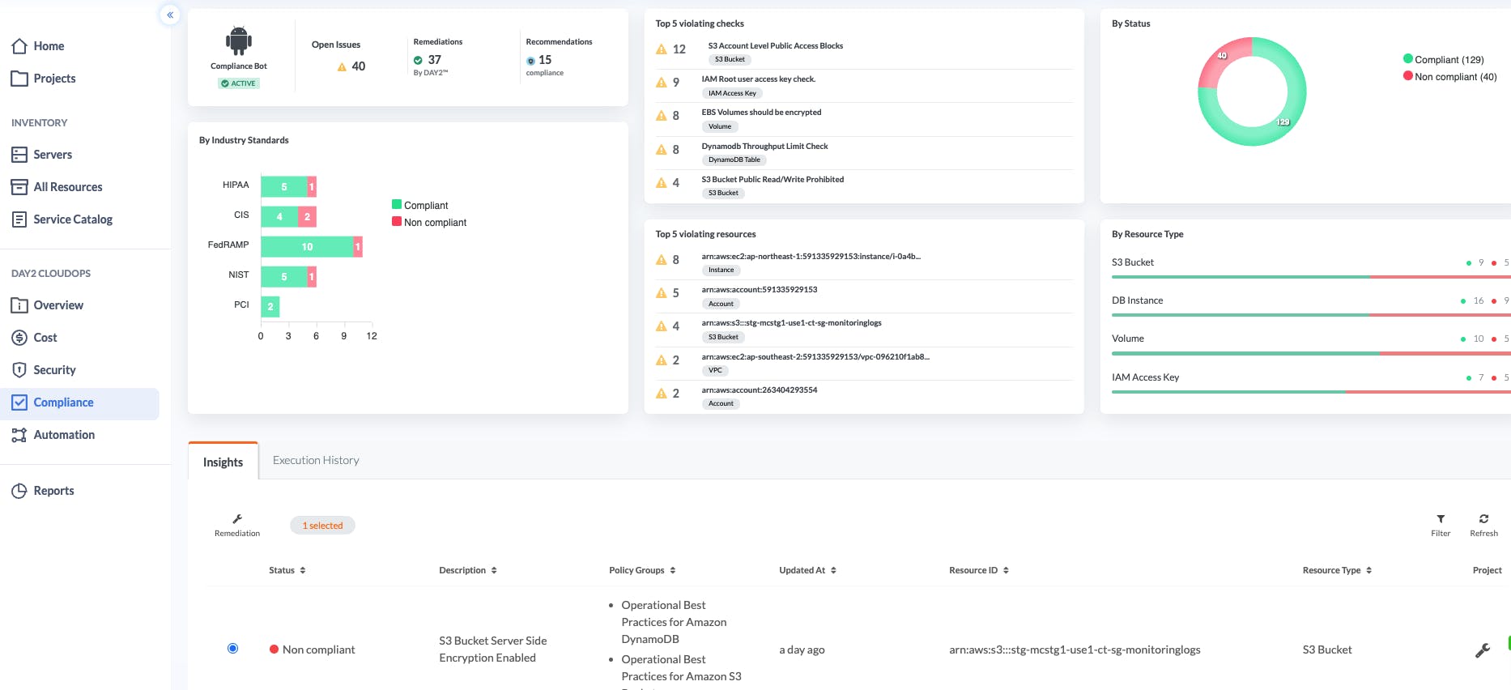1511x690 pixels.
Task: Sort by the Resource Type column
Action: pyautogui.click(x=1337, y=570)
